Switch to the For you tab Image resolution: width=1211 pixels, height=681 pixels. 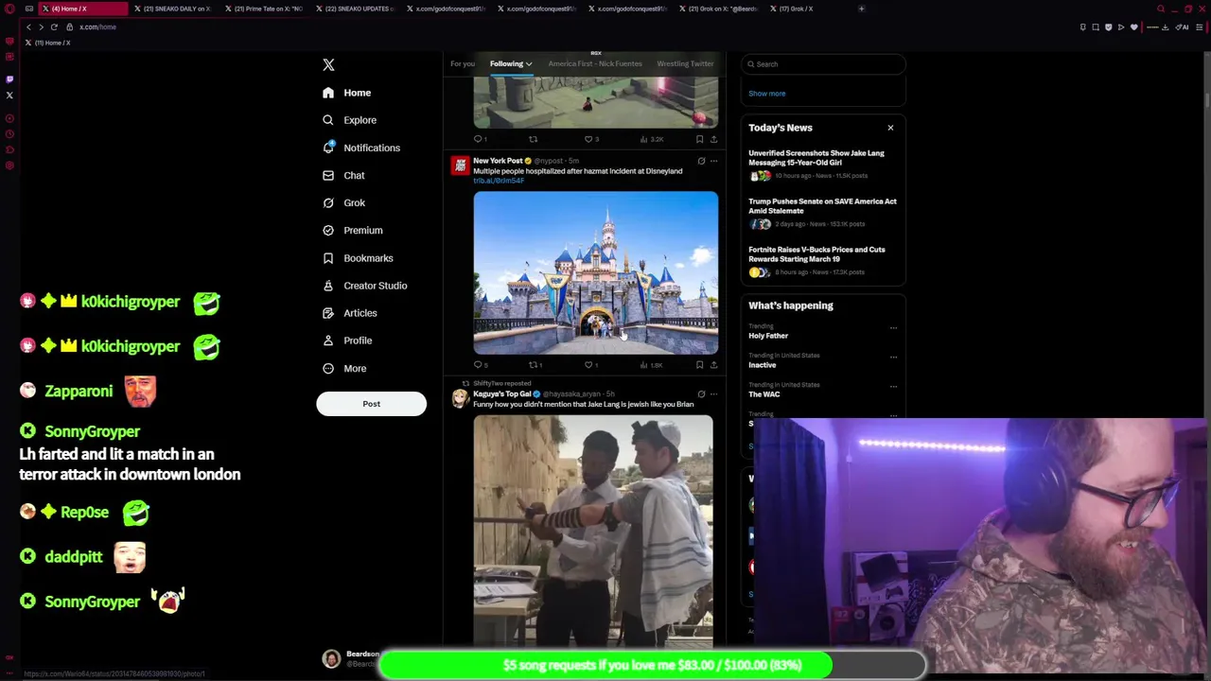pyautogui.click(x=463, y=63)
